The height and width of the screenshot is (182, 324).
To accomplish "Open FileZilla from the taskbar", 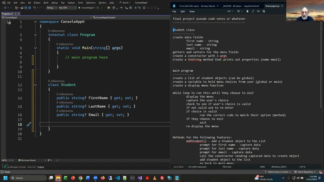I will (x=162, y=178).
